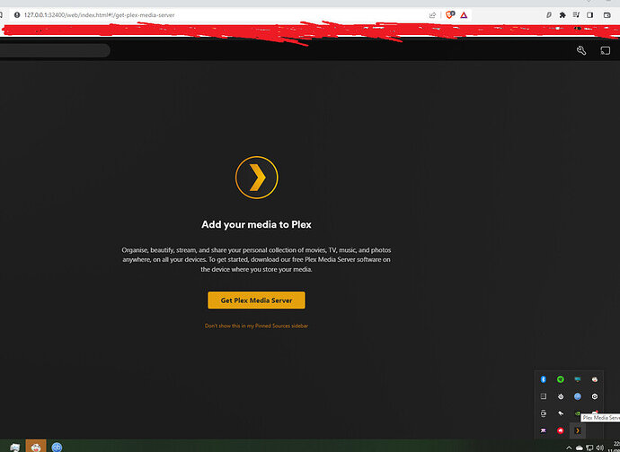Click the green Razer tray icon

(x=561, y=379)
